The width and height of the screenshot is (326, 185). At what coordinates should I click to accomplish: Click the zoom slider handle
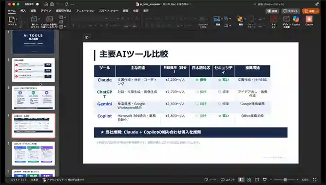coord(285,180)
